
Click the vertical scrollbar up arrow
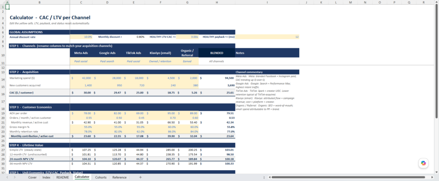(x=437, y=2)
